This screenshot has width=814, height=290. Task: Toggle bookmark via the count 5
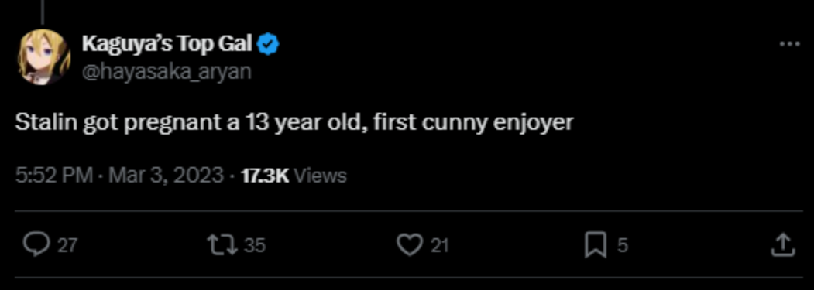622,245
